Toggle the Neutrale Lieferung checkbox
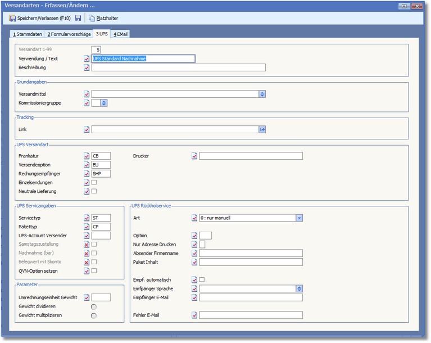The height and width of the screenshot is (343, 431). click(94, 192)
